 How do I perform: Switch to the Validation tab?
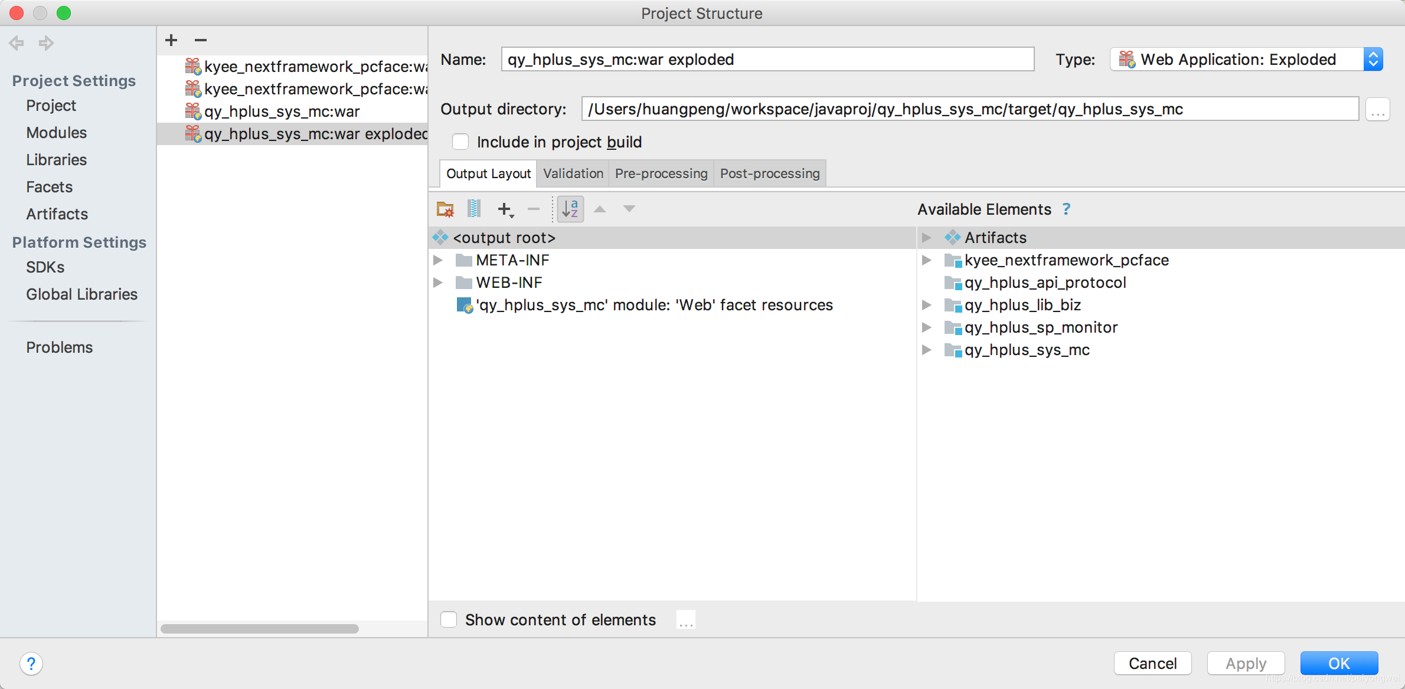pyautogui.click(x=572, y=173)
